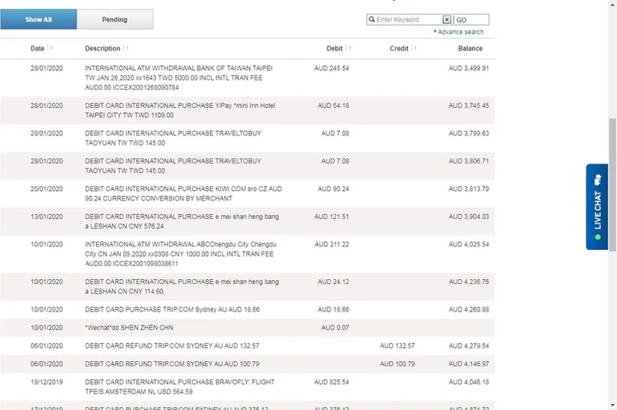Select the Bank of Taiwan ATM withdrawal row
The image size is (617, 410).
click(180, 77)
